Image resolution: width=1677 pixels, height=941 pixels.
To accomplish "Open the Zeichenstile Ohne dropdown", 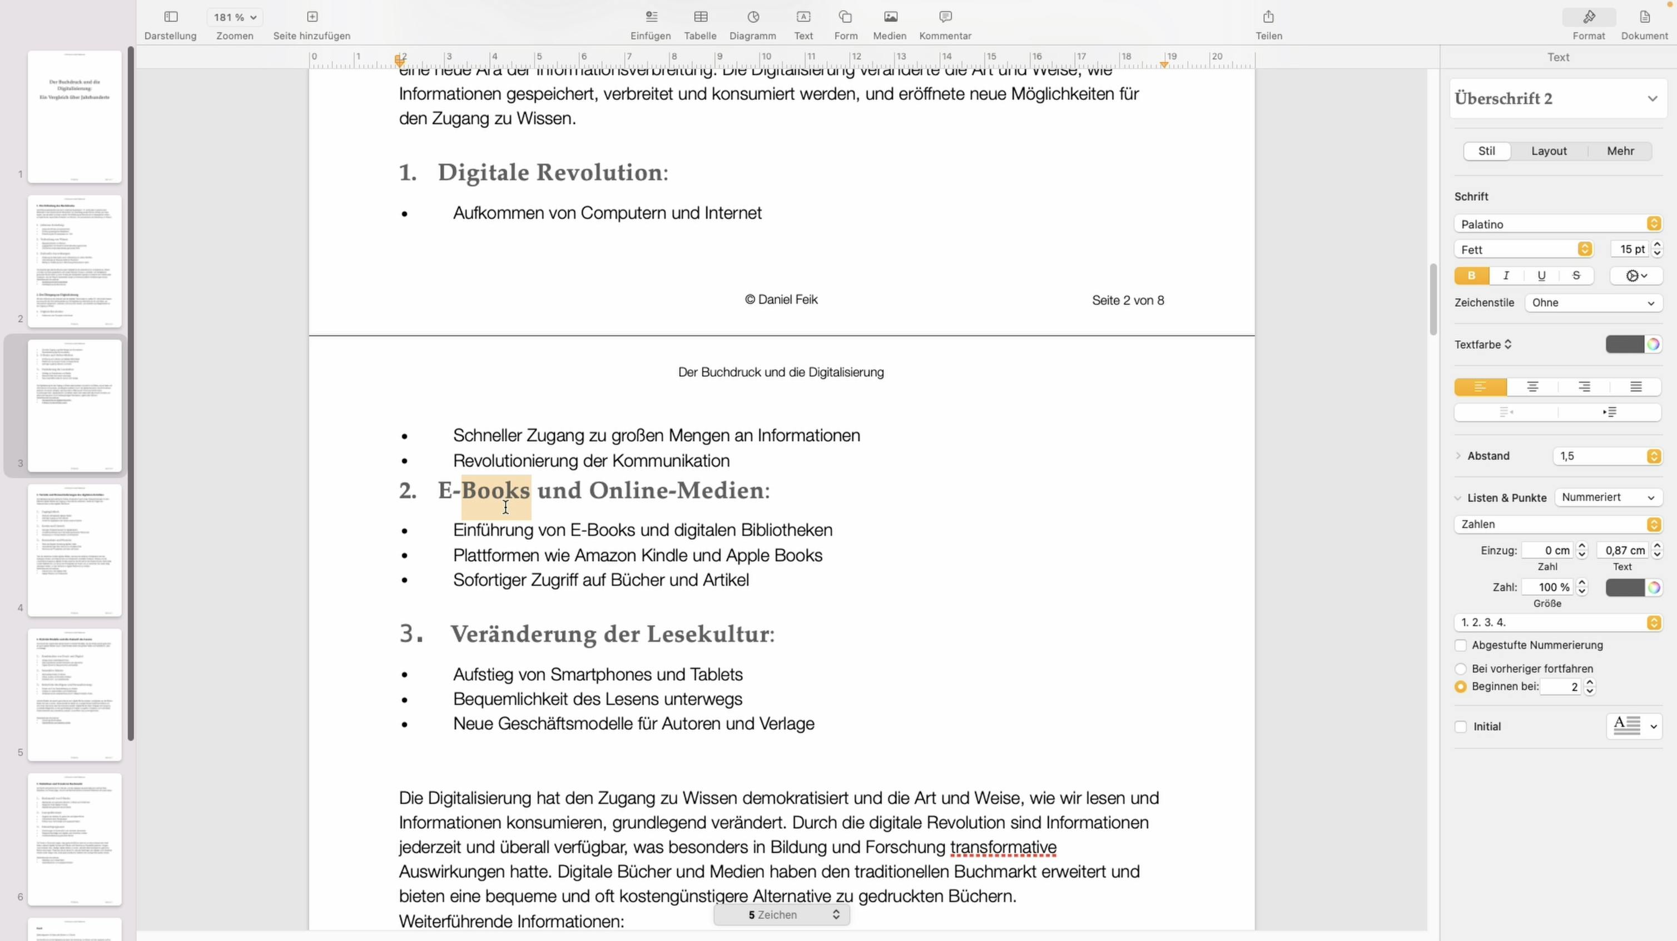I will [1593, 302].
